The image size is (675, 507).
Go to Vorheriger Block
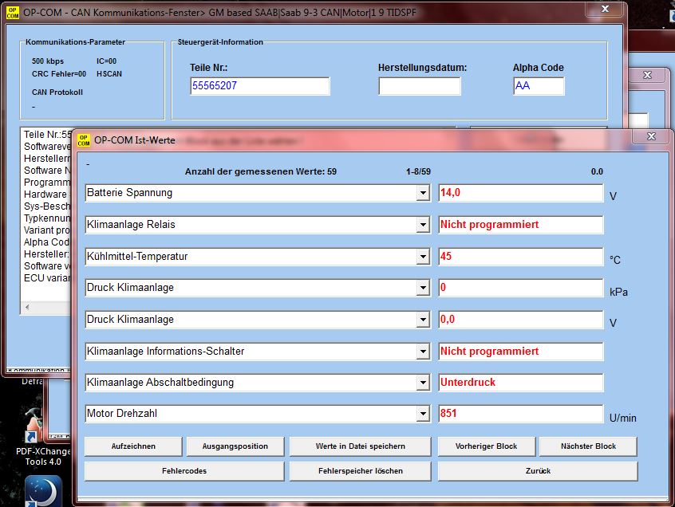(x=487, y=446)
